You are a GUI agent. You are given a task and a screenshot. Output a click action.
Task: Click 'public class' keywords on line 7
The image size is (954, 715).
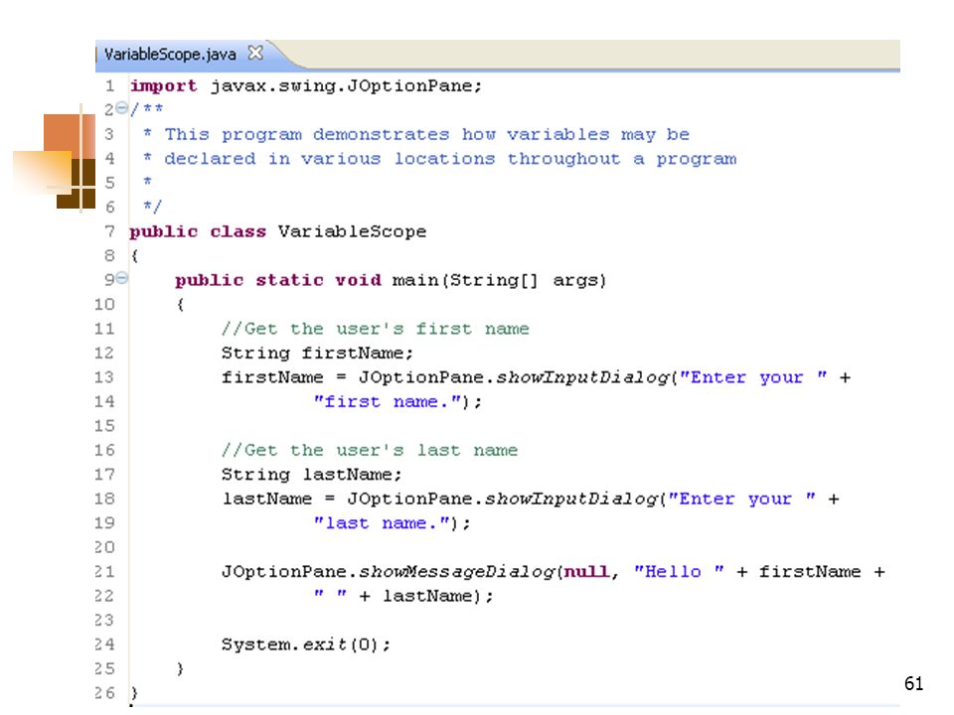coord(198,231)
